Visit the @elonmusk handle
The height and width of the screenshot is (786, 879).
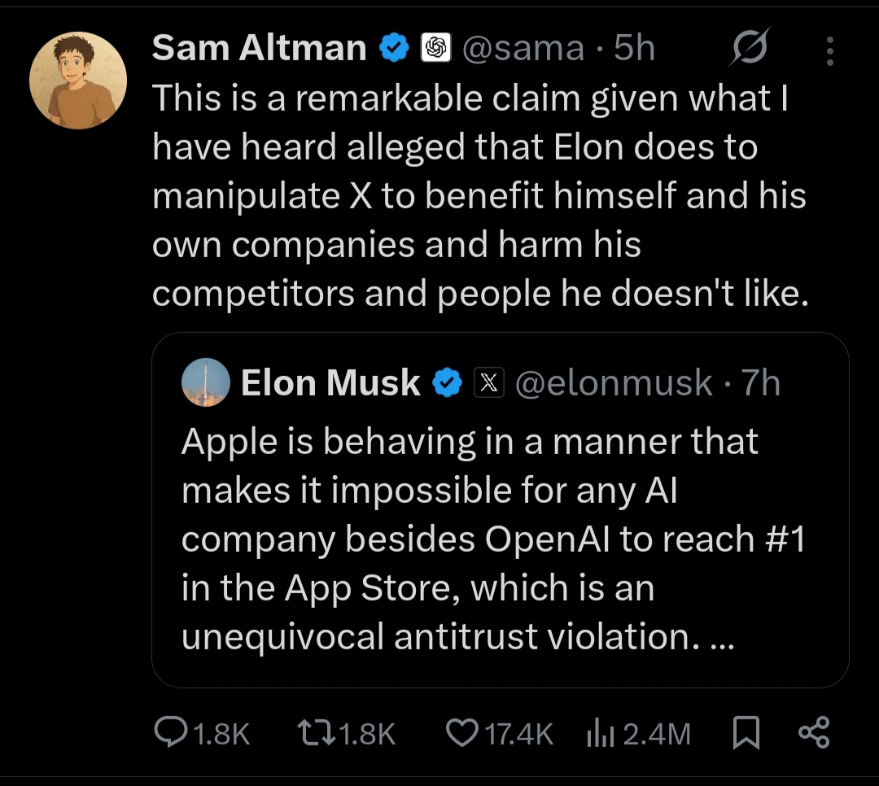pos(614,382)
